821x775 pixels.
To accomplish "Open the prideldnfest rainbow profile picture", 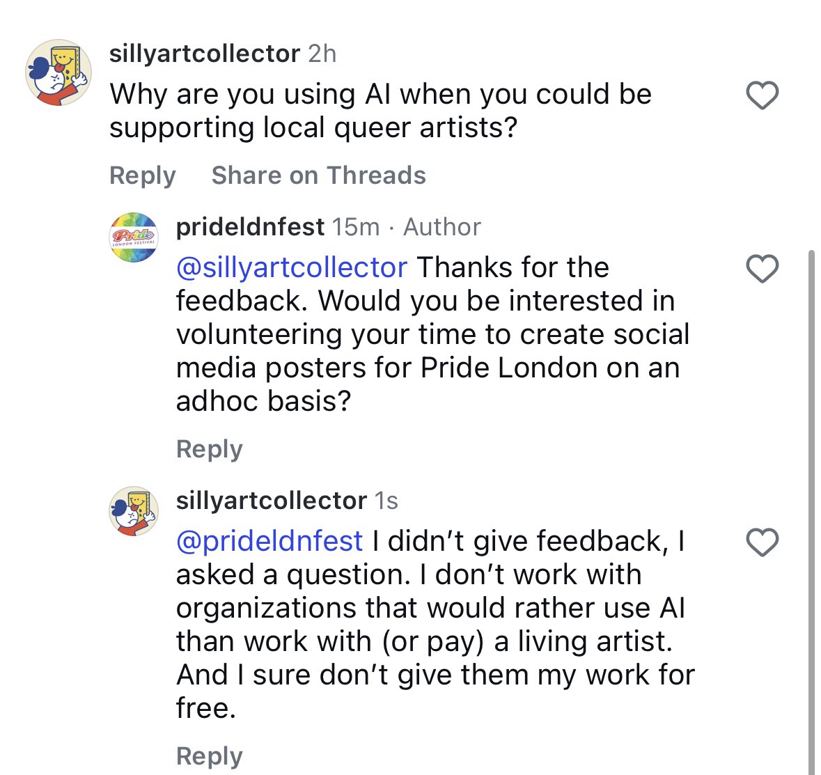I will pyautogui.click(x=134, y=237).
